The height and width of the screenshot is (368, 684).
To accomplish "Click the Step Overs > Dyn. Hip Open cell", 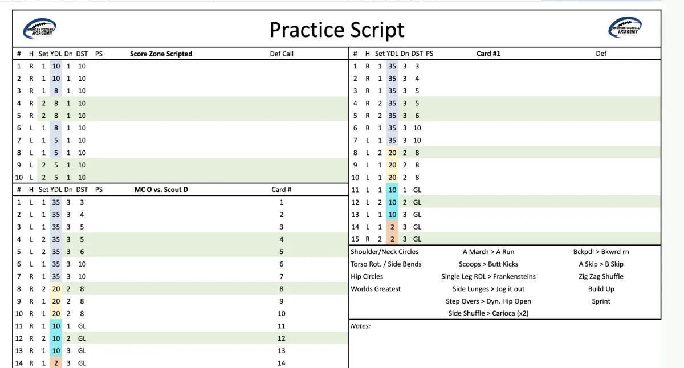I will click(488, 301).
